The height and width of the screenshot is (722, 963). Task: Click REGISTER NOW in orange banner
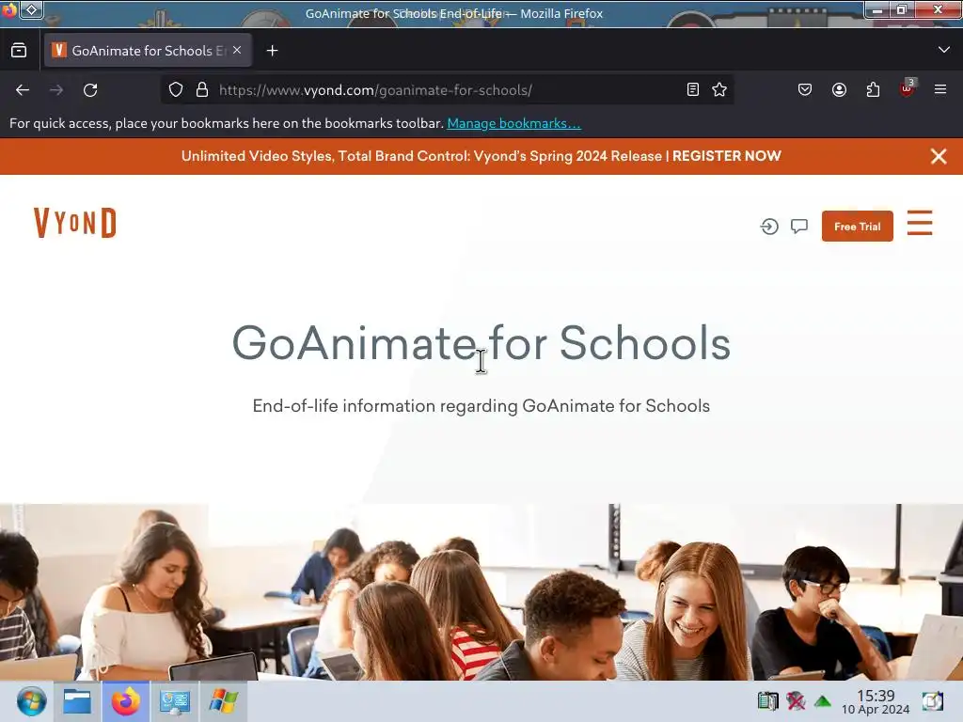[x=727, y=156]
